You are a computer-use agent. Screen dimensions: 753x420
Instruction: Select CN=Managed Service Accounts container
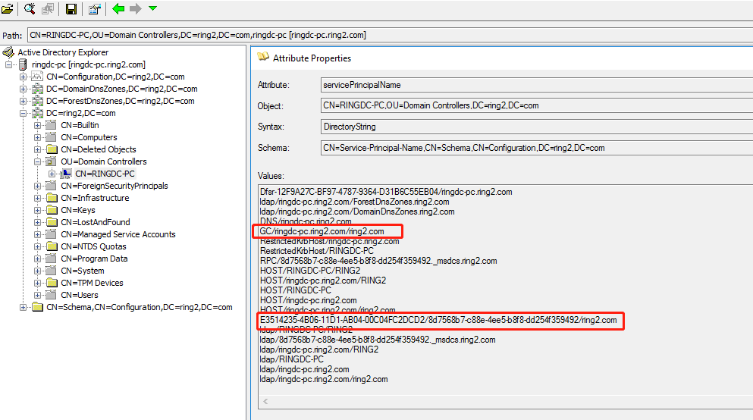click(118, 234)
